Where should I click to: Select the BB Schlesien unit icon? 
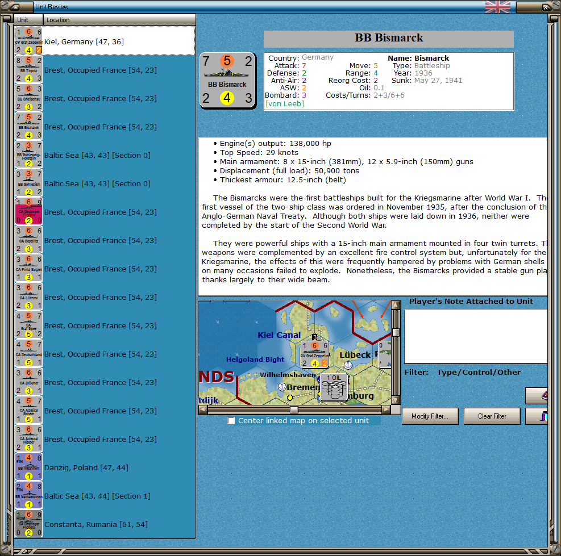28,183
